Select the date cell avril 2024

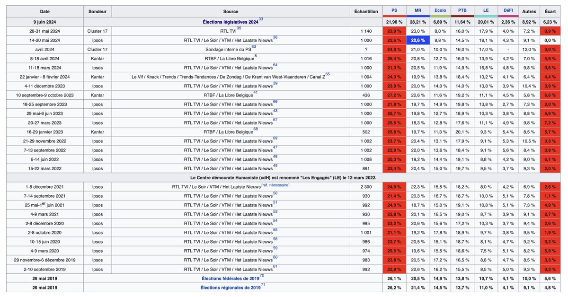tap(45, 49)
